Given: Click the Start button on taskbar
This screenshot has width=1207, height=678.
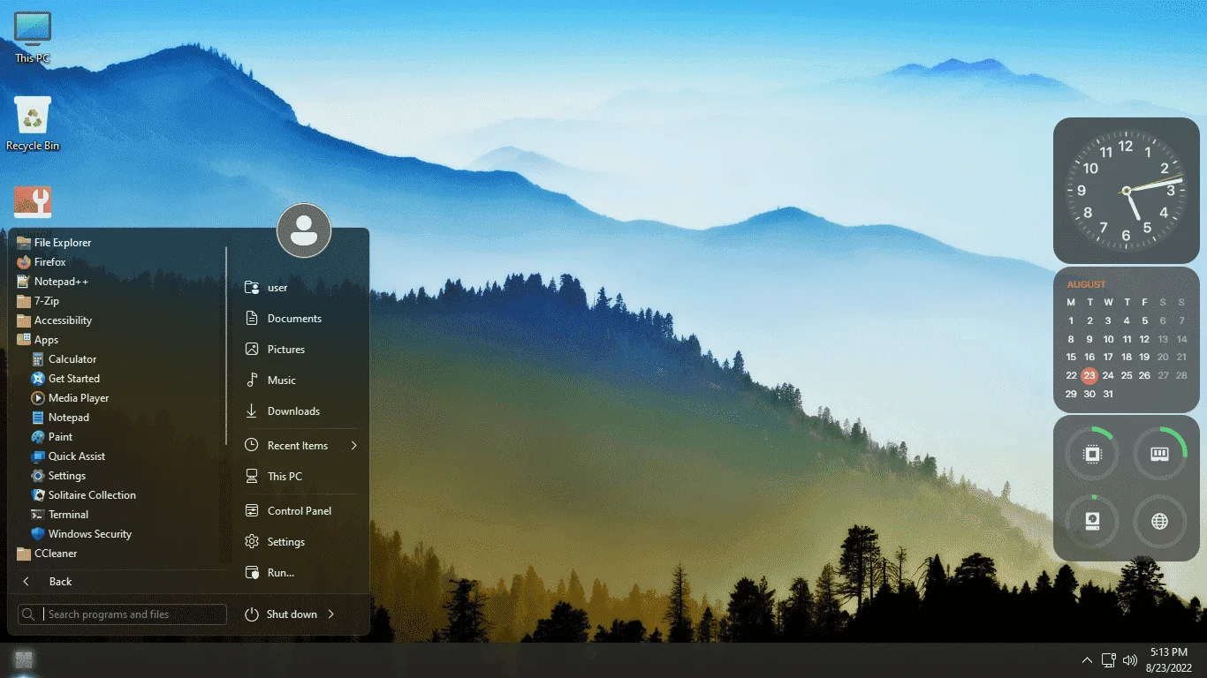Looking at the screenshot, I should point(24,660).
